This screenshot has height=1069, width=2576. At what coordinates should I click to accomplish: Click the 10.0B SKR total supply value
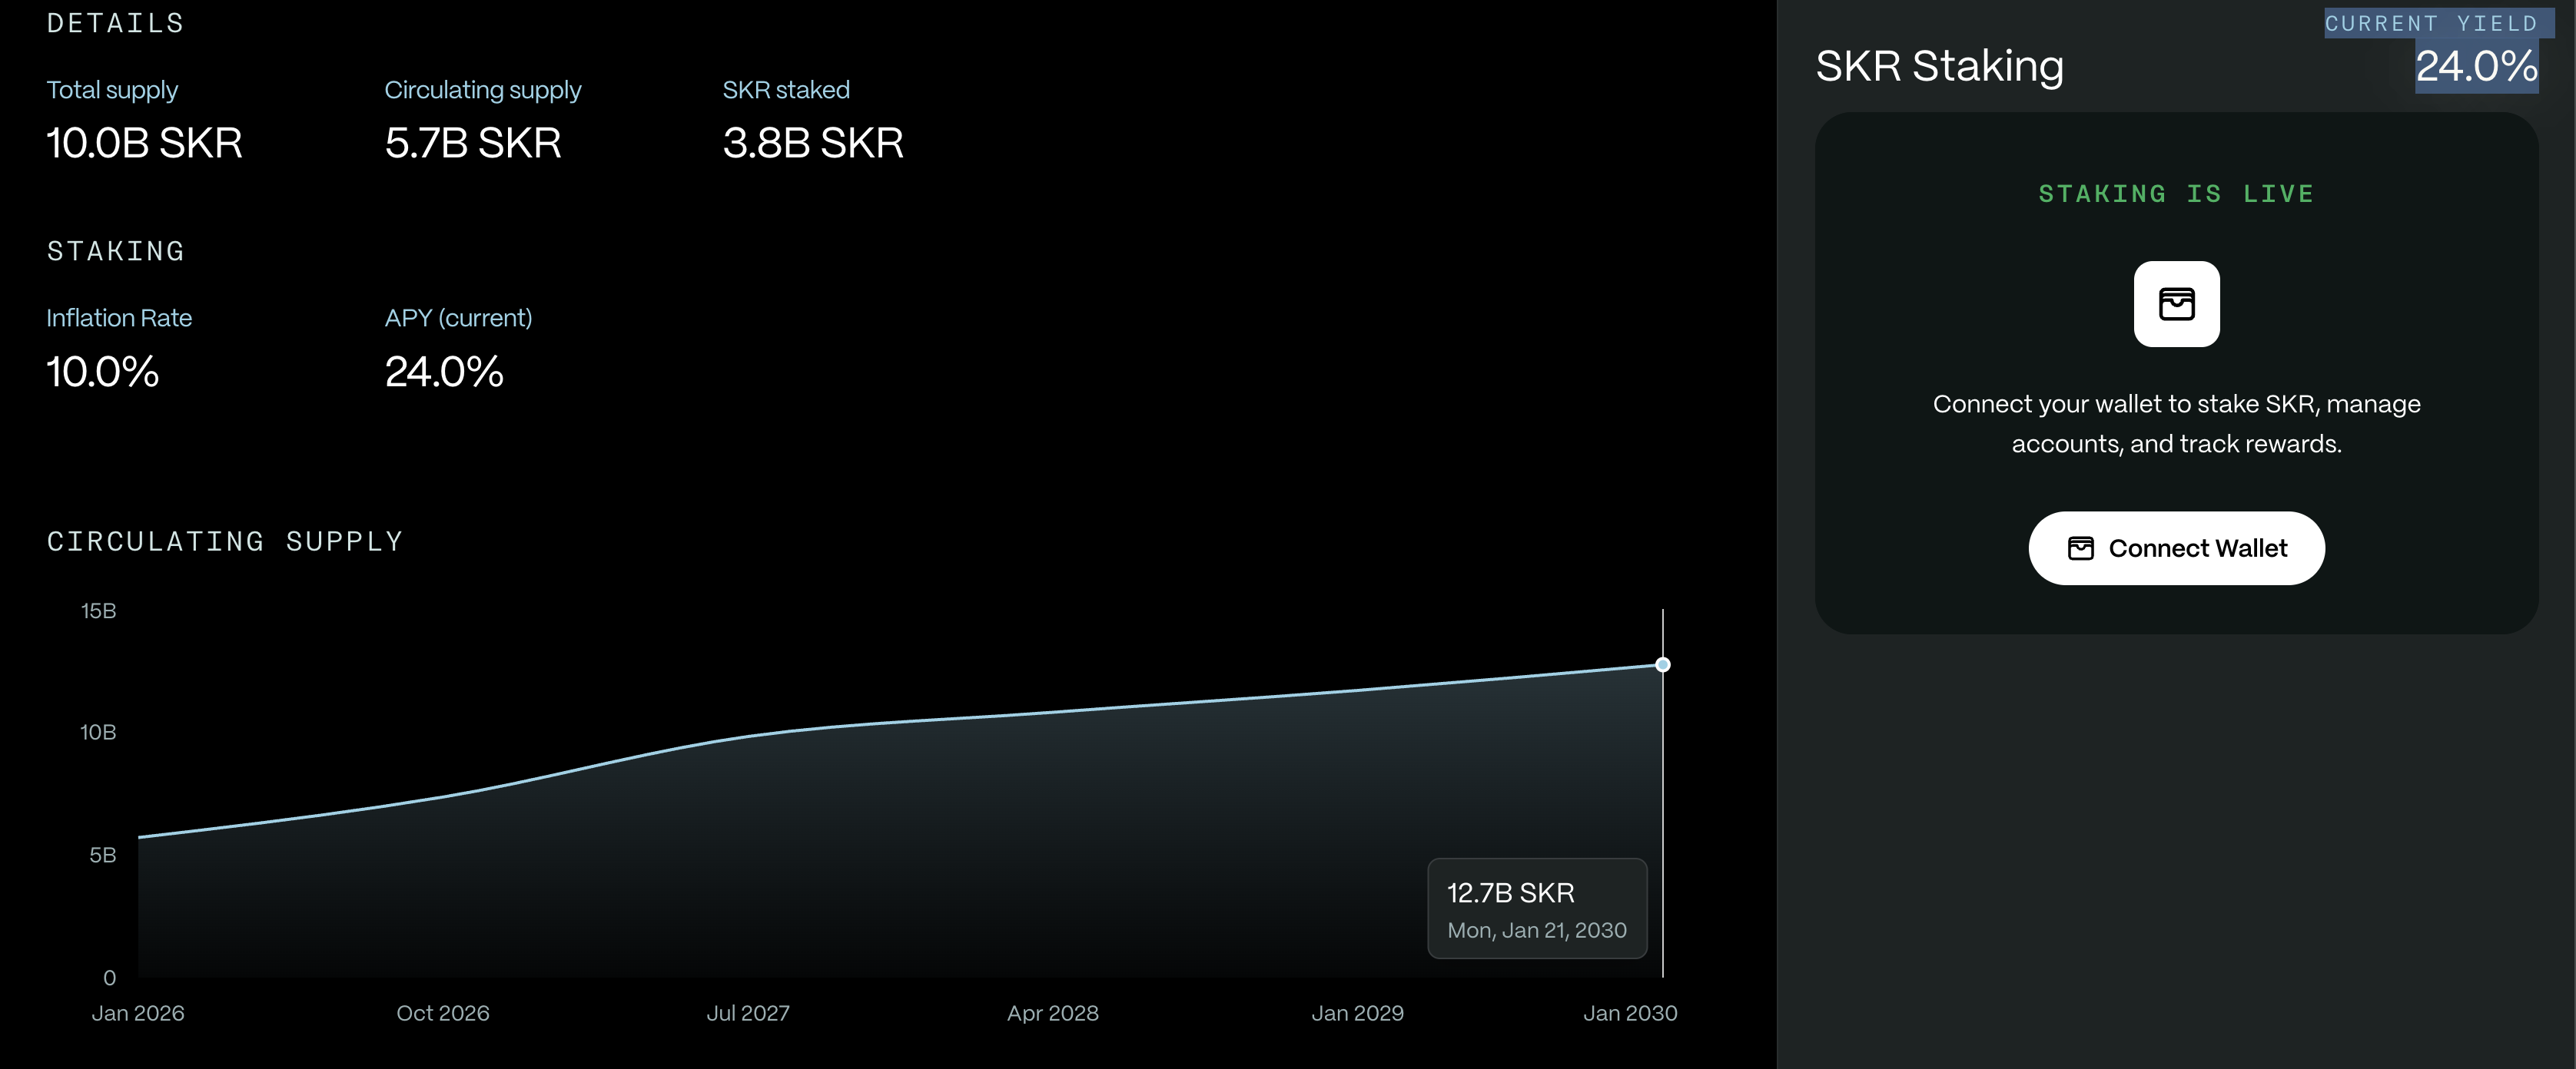tap(144, 143)
